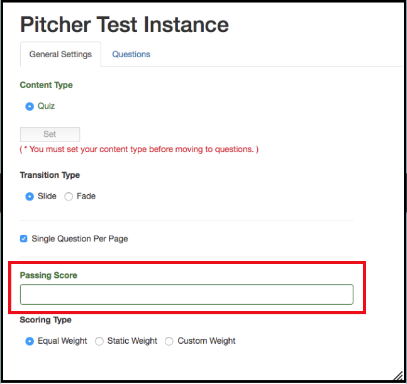407x384 pixels.
Task: Select the Equal Weight scoring radio button
Action: [x=30, y=341]
